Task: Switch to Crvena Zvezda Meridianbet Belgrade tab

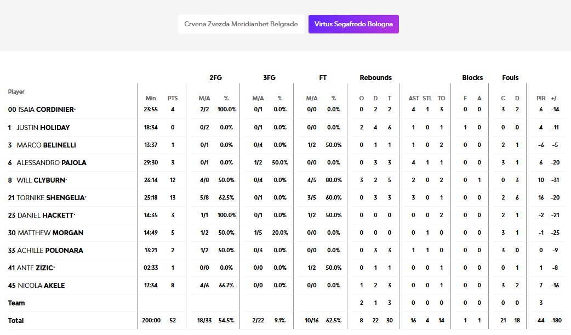Action: click(x=241, y=24)
